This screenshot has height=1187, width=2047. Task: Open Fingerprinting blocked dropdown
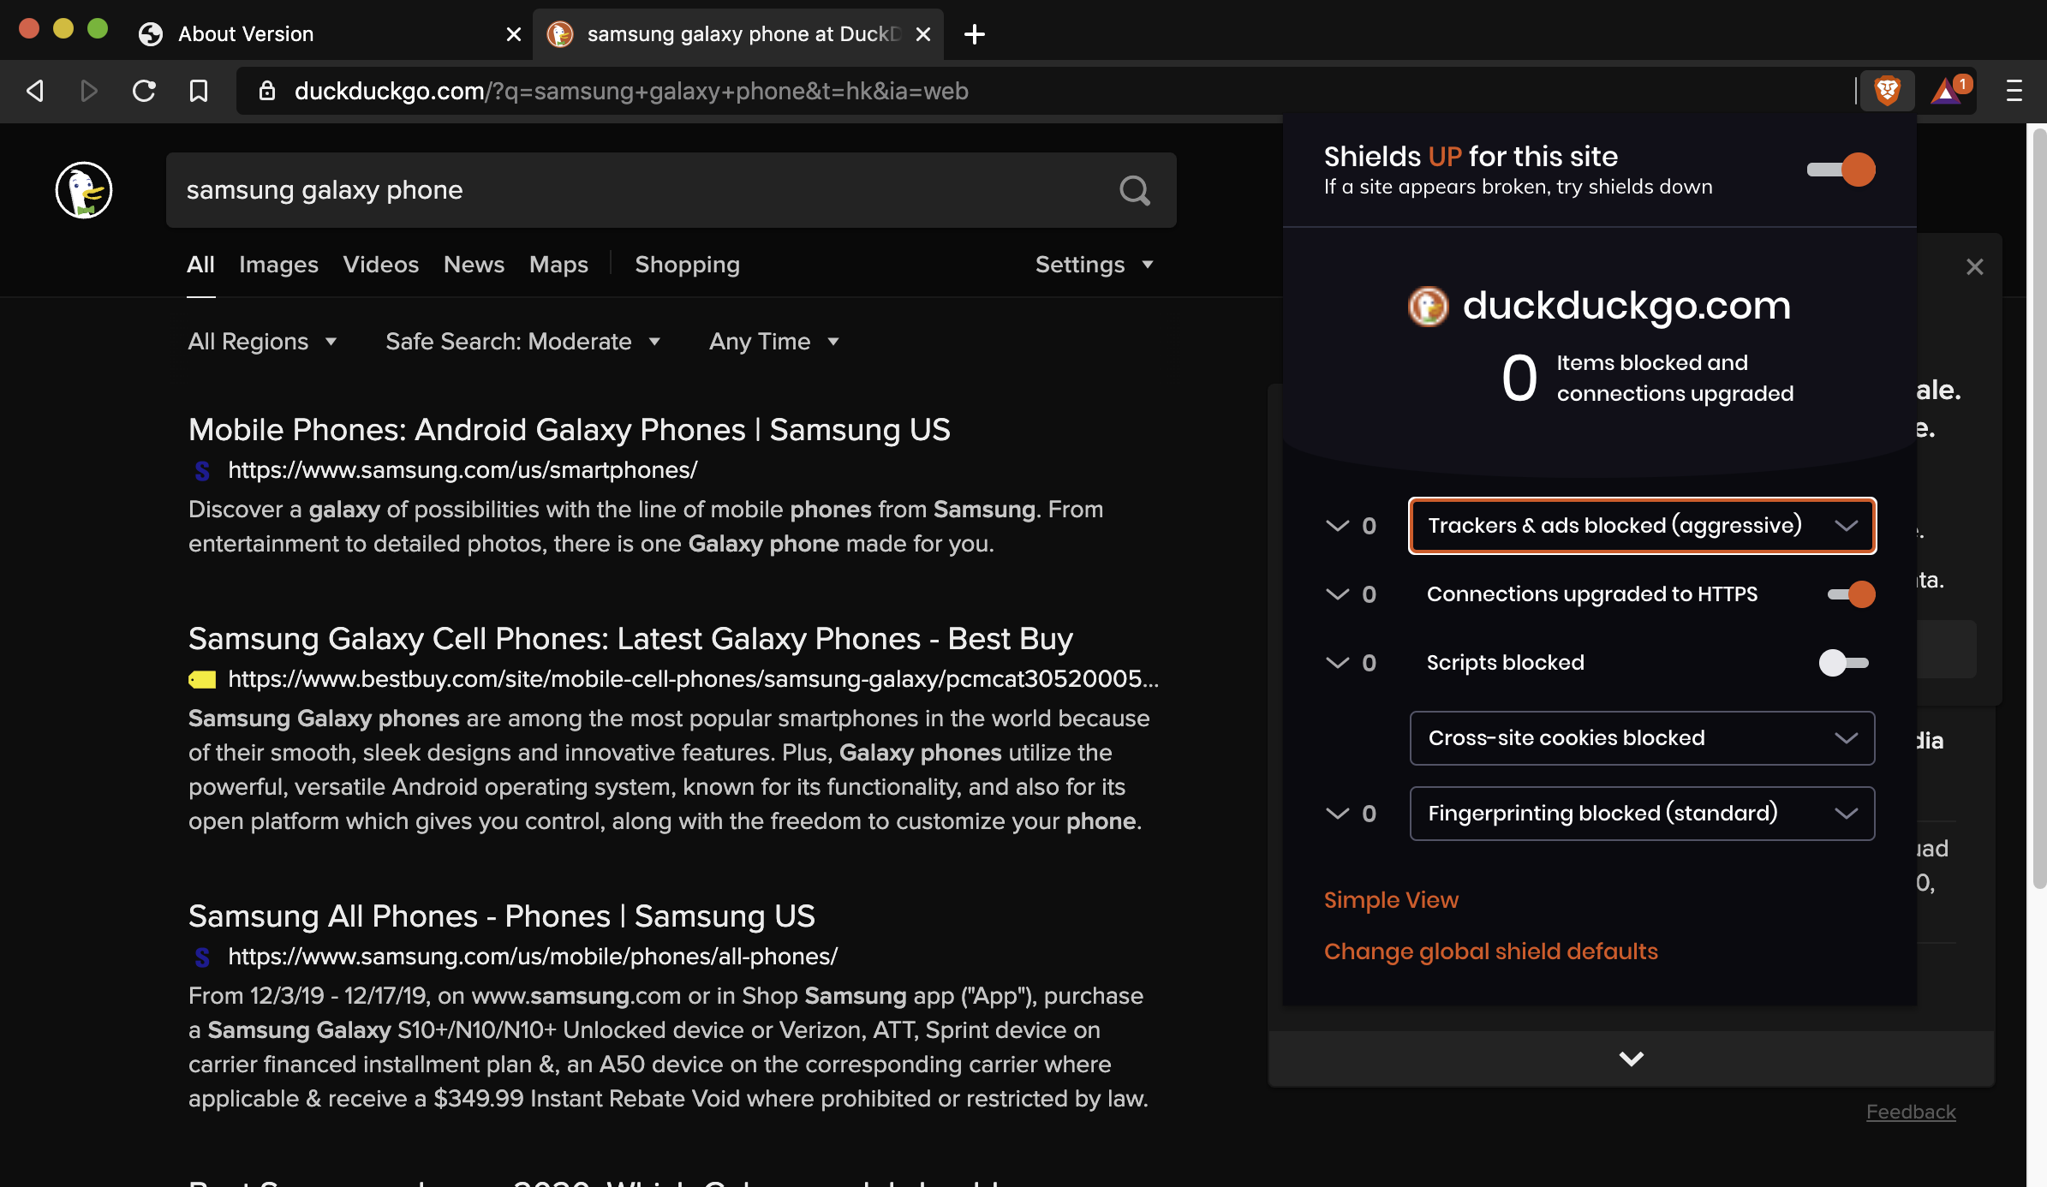pos(1642,814)
